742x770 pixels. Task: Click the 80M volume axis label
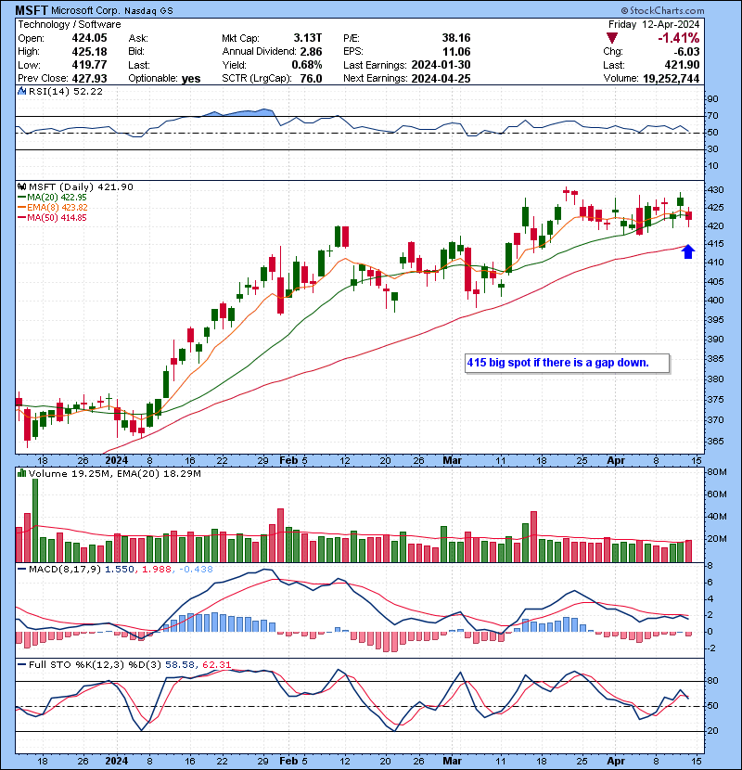tap(716, 472)
